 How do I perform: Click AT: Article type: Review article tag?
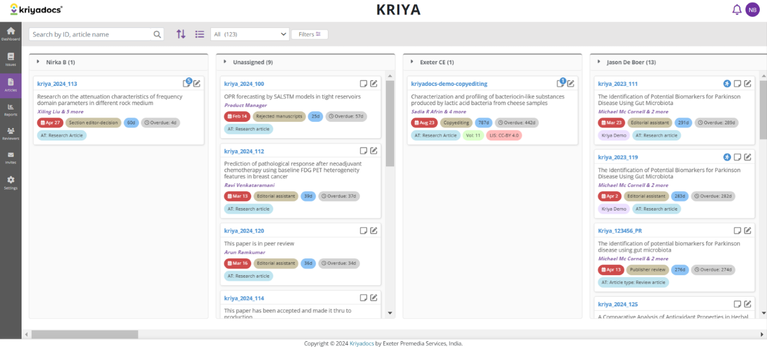(633, 282)
